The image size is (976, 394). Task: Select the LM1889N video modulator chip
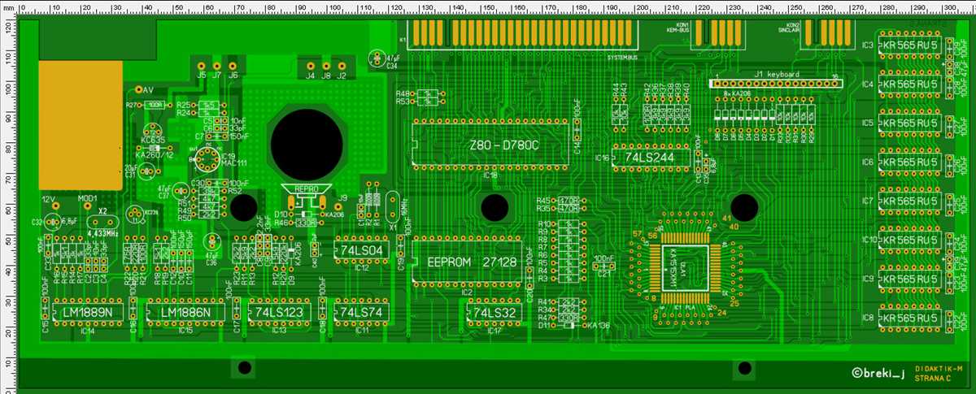tap(87, 312)
